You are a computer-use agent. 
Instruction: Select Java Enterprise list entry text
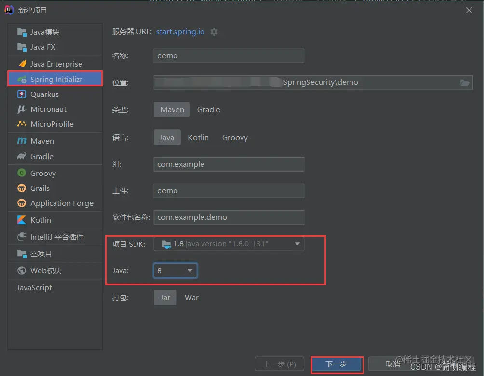point(56,64)
